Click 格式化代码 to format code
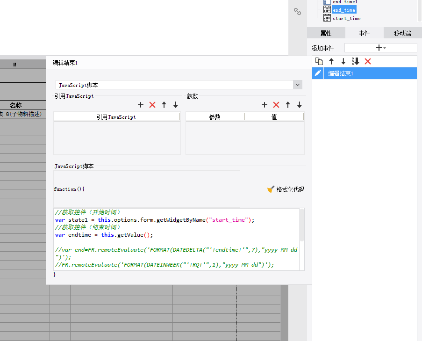 [290, 189]
